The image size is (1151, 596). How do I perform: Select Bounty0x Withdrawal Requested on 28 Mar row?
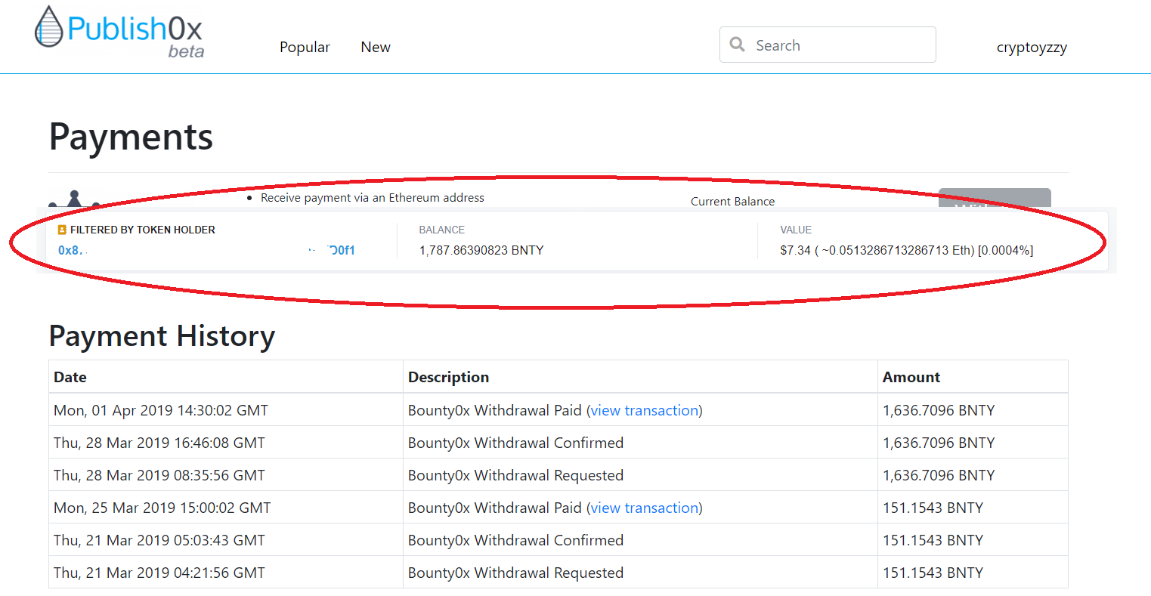[515, 475]
